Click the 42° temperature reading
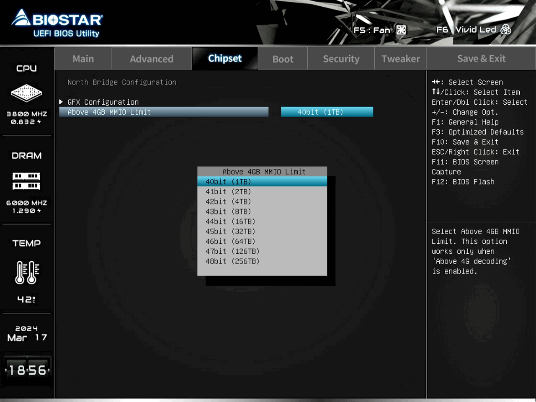Viewport: 536px width, 402px height. tap(26, 299)
